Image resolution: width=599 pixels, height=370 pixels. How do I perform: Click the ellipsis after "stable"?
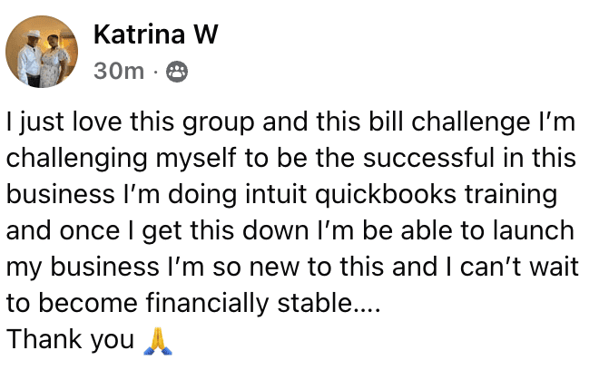click(x=366, y=305)
